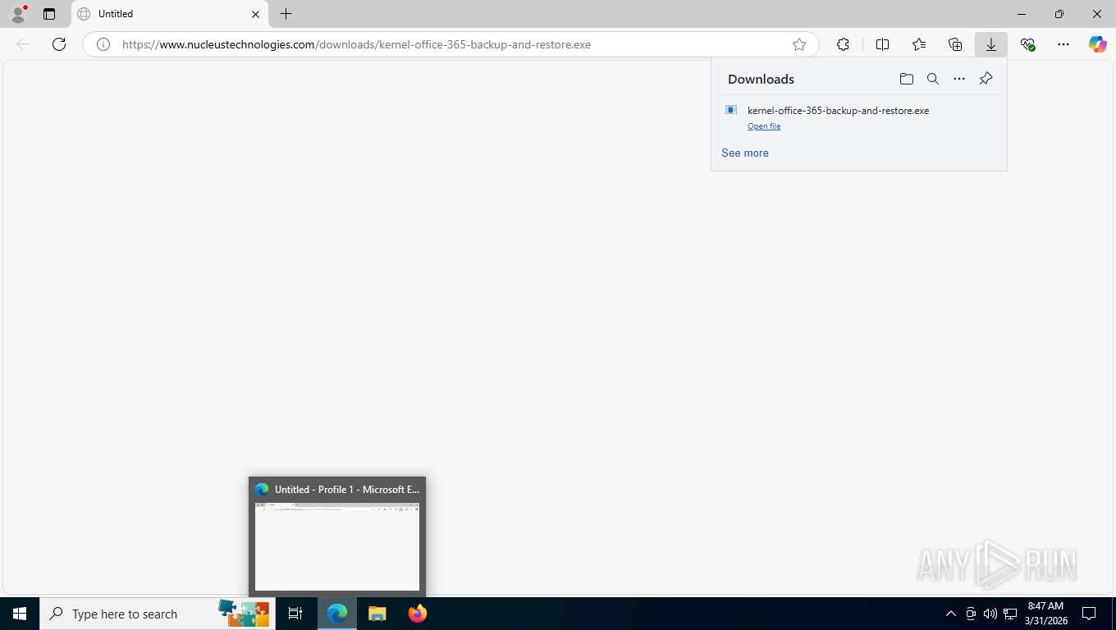
Task: Add this page to favorites star
Action: pos(799,44)
